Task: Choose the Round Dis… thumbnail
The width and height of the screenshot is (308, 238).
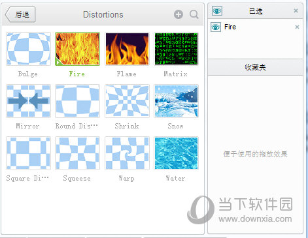Action: pos(77,101)
